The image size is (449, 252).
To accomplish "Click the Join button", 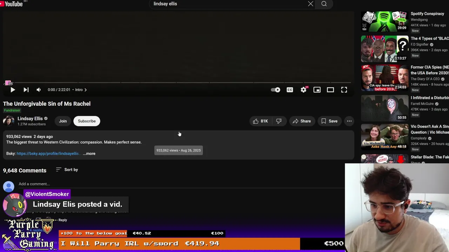I will click(x=63, y=121).
